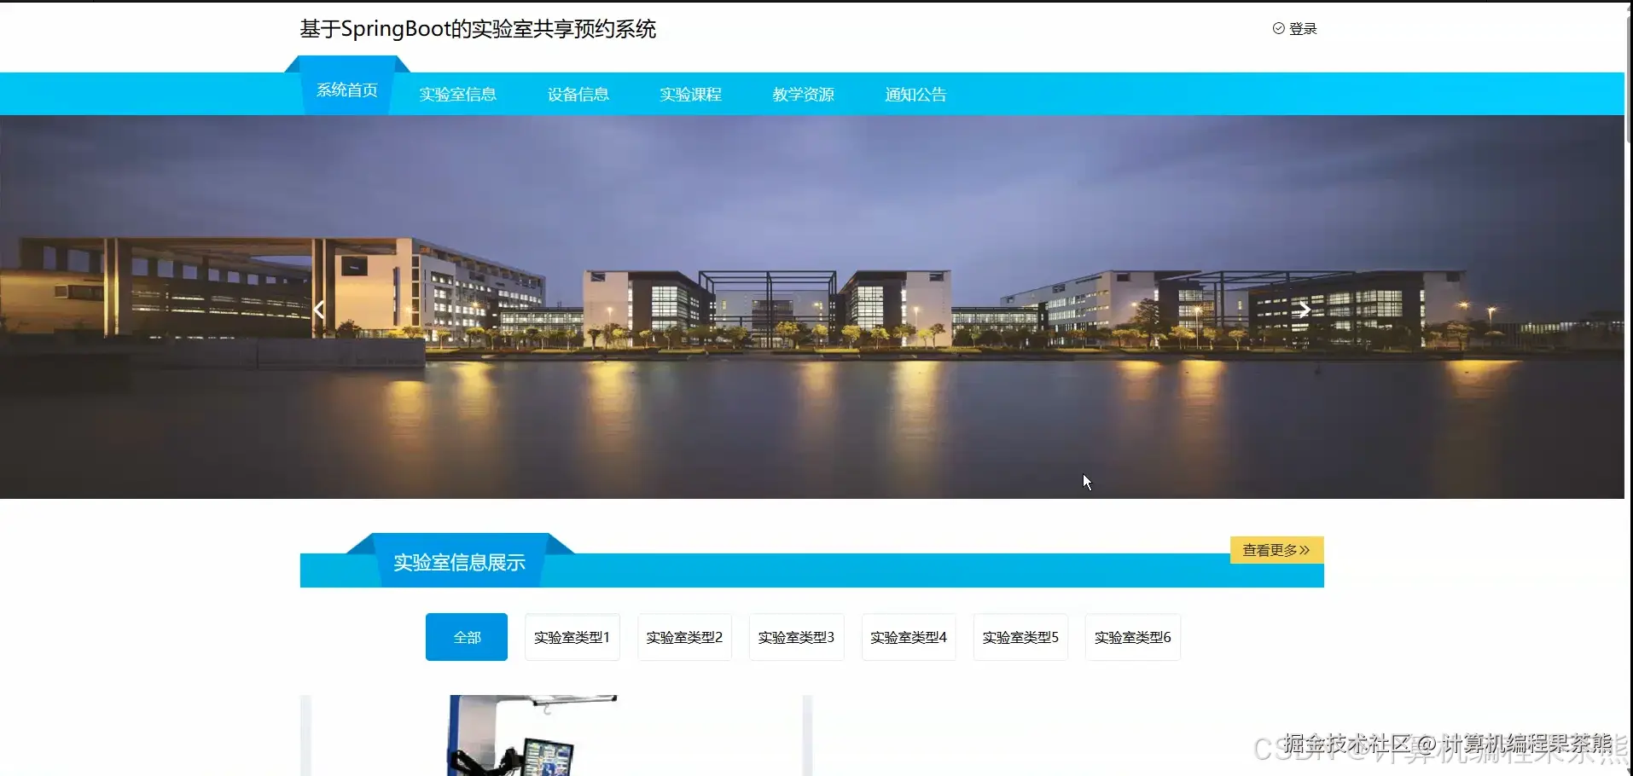Filter by 实验室类型5
This screenshot has height=776, width=1633.
tap(1020, 637)
